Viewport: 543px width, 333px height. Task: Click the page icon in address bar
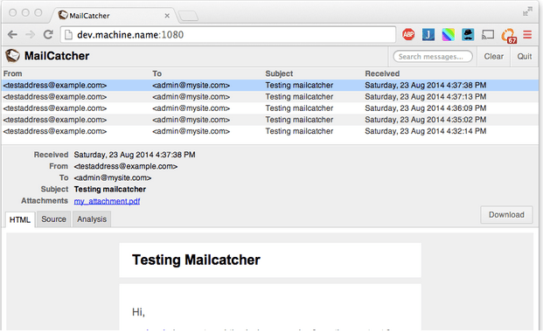68,35
